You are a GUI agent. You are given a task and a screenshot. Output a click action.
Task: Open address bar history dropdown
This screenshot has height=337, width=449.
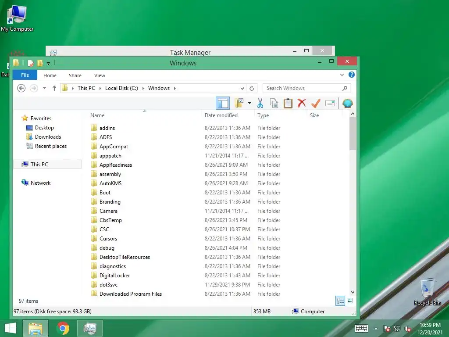(242, 88)
